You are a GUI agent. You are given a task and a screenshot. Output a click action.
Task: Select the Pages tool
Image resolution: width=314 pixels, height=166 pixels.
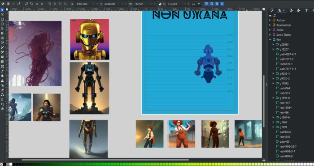point(2,109)
